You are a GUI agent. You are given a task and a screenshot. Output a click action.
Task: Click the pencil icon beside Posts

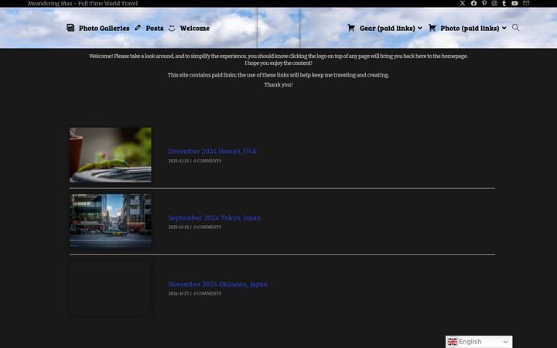point(138,28)
